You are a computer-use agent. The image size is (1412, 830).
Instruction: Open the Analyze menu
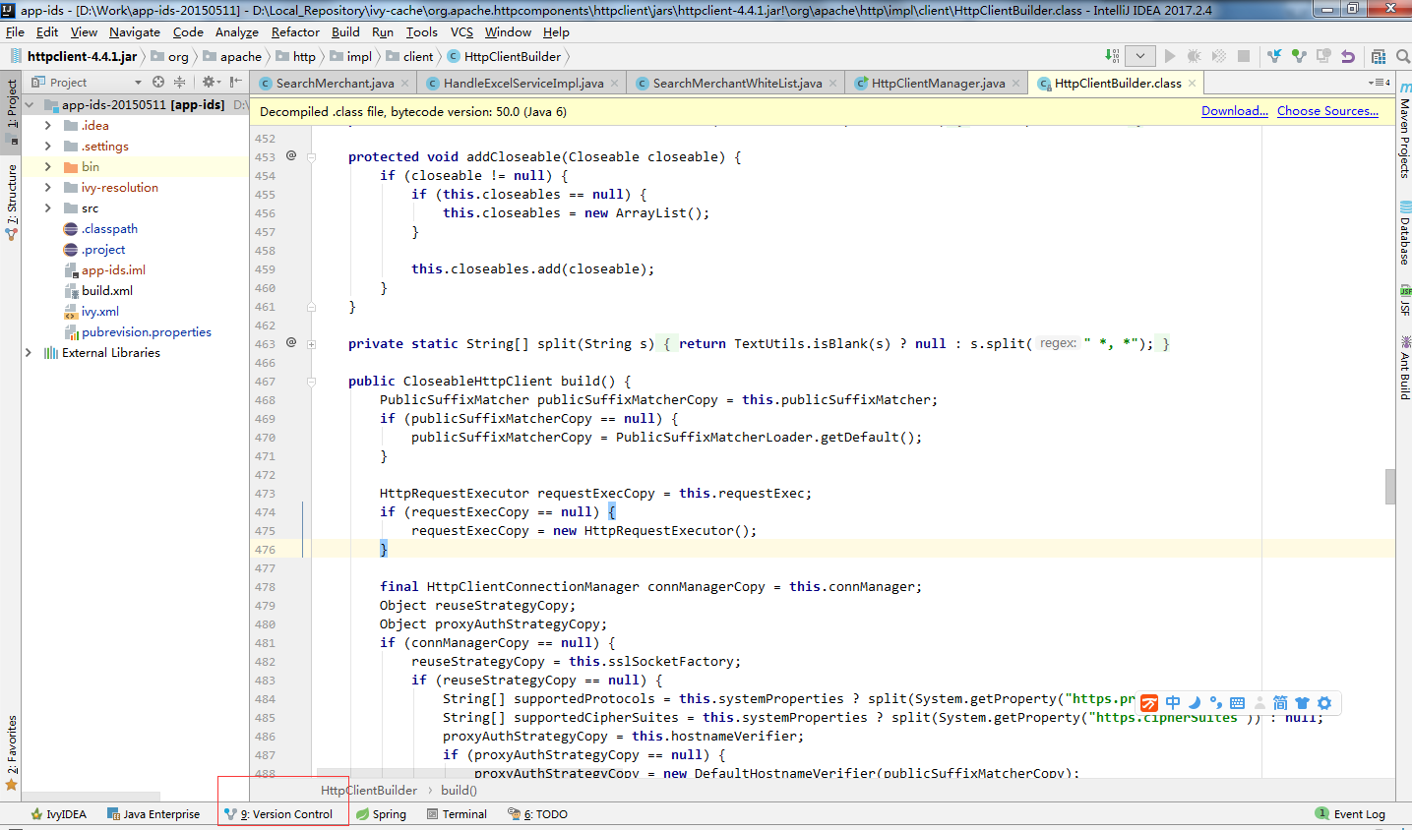pos(237,31)
